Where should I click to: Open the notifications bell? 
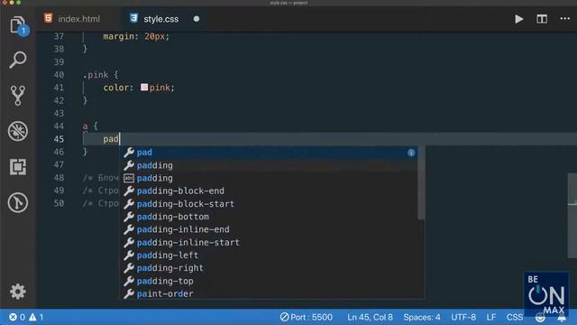pos(562,318)
